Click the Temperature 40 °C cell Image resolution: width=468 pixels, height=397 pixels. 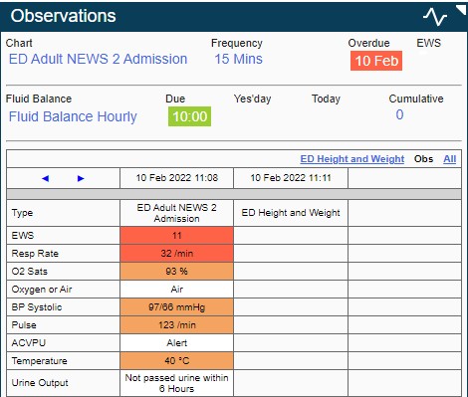(x=177, y=361)
